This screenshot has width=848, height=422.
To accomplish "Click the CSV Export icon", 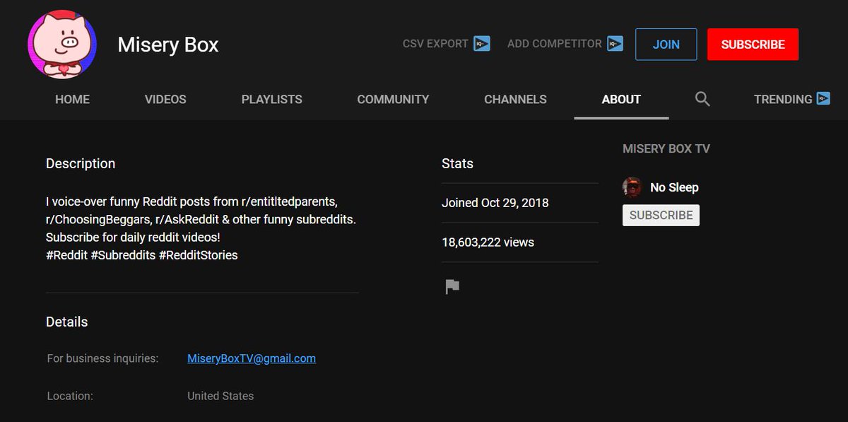I will (482, 44).
